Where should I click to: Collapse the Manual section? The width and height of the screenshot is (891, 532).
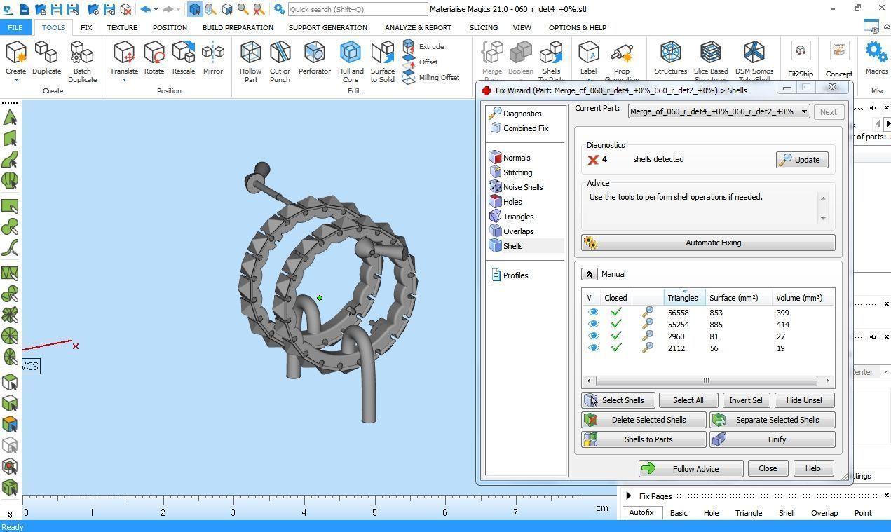coord(589,274)
